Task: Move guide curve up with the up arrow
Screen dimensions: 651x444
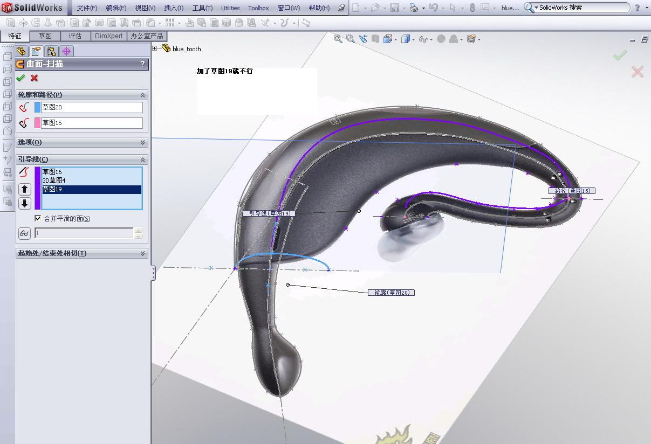Action: click(25, 189)
